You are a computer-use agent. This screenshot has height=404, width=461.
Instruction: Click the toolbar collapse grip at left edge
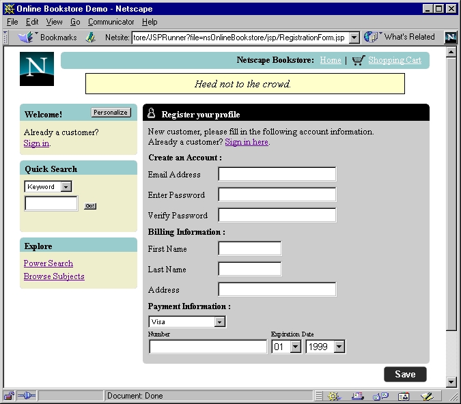(x=5, y=38)
